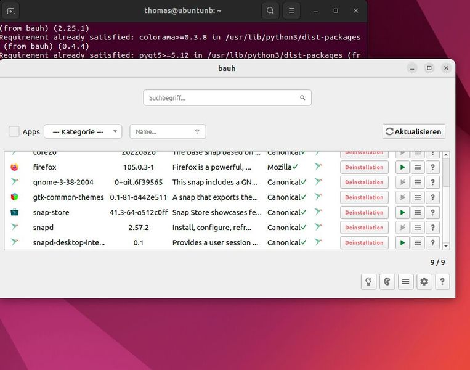The width and height of the screenshot is (470, 370).
Task: Show info for gnome-3-38-2004 via question mark
Action: [x=432, y=182]
